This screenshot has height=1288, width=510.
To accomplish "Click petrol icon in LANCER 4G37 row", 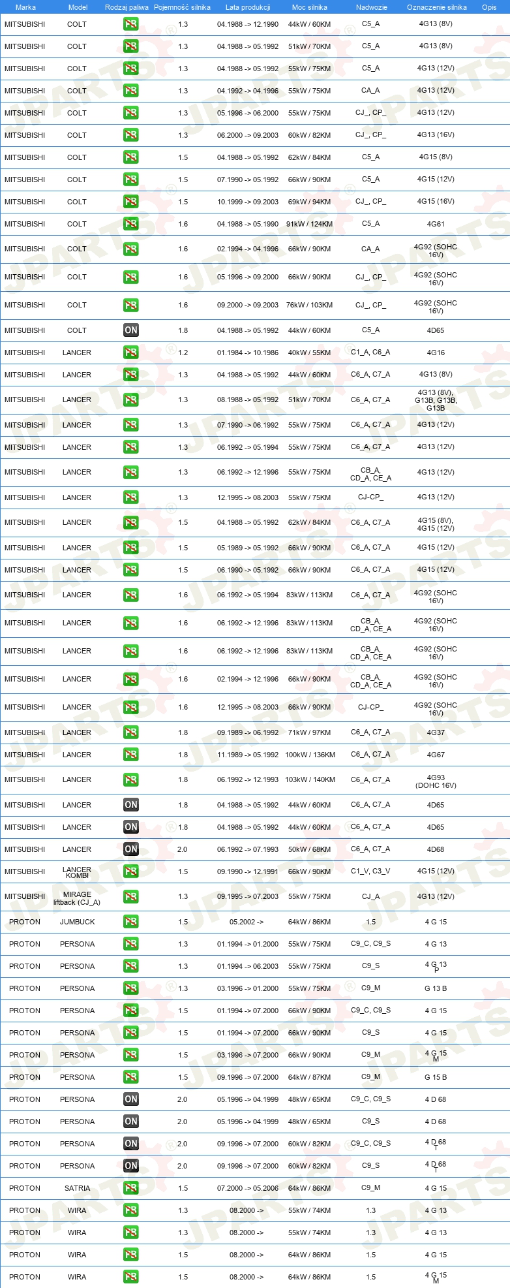I will [x=131, y=732].
